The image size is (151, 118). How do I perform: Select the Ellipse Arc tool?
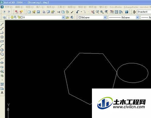2,67
